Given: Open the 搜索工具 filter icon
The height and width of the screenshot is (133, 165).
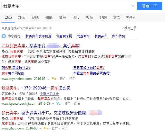Looking at the screenshot, I should tap(122, 28).
